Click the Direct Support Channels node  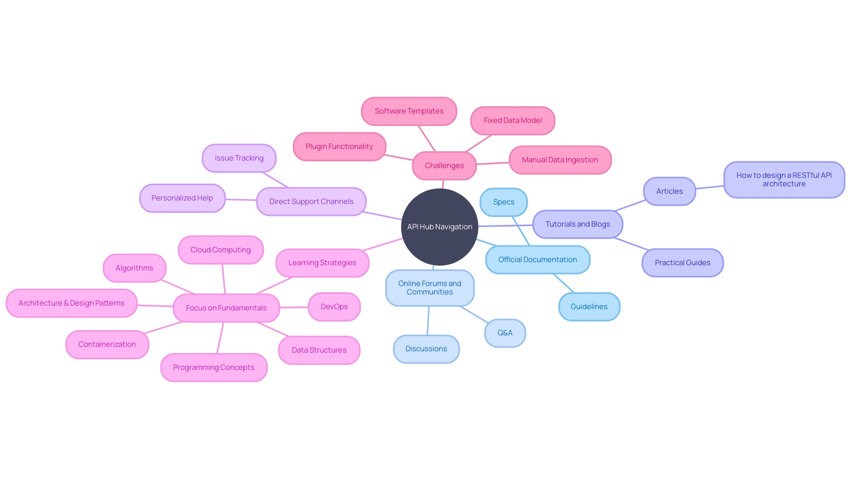[x=312, y=200]
